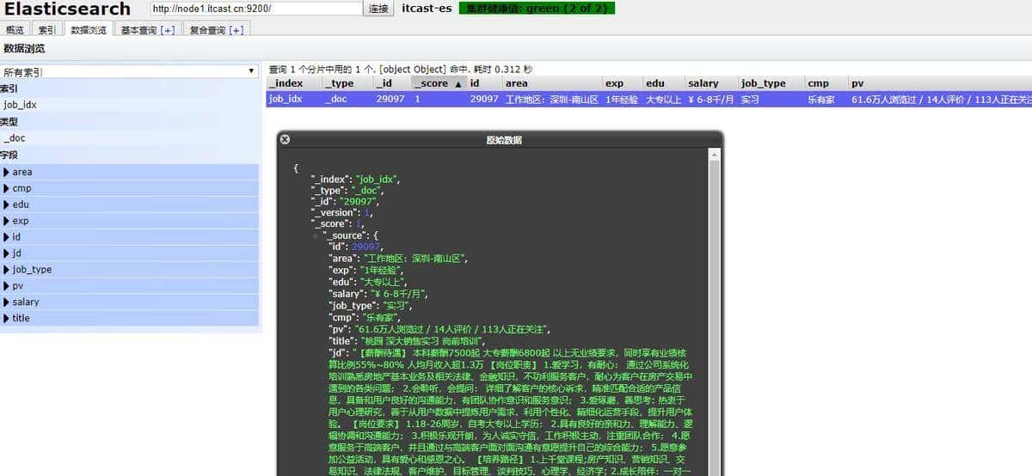
Task: Focus the node URL input field
Action: coord(255,9)
